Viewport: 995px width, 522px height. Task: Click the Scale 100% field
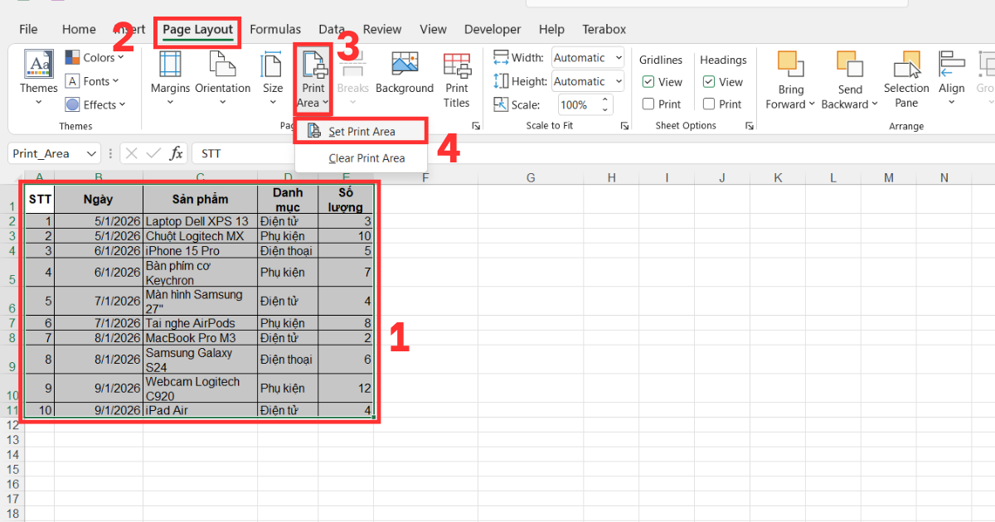[x=574, y=104]
